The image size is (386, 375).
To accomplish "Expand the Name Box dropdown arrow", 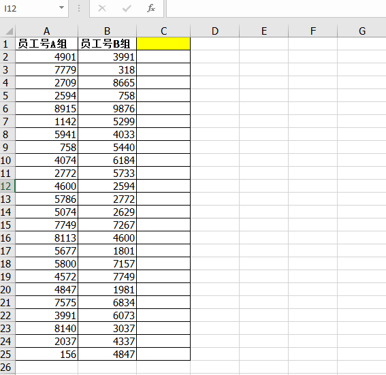I will click(61, 8).
